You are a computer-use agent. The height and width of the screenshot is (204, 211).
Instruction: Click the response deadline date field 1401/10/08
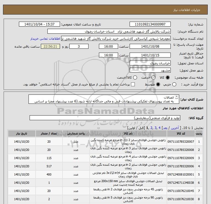(x=150, y=46)
